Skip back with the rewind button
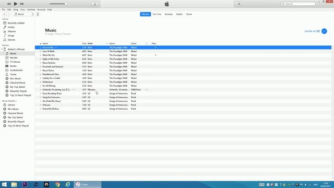This screenshot has width=334, height=188. 9,4
